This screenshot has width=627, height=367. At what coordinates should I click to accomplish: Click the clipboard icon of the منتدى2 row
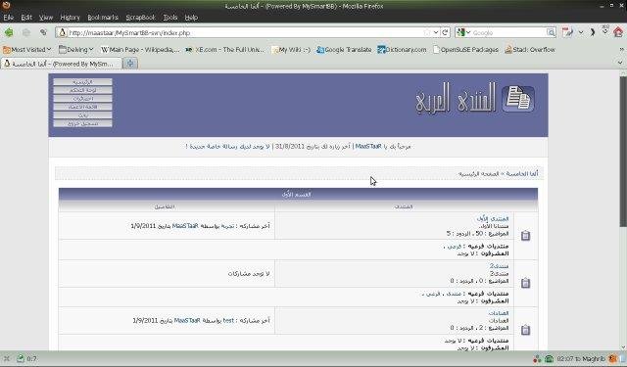[525, 283]
